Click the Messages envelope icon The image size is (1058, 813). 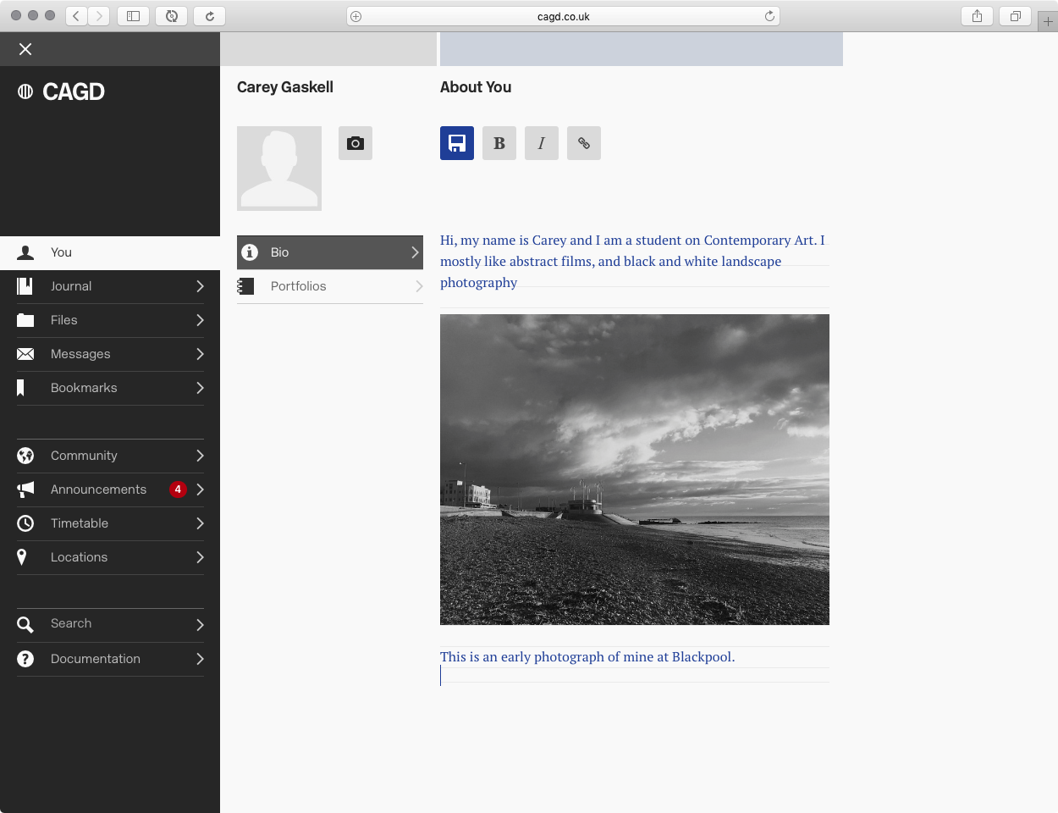(x=25, y=354)
